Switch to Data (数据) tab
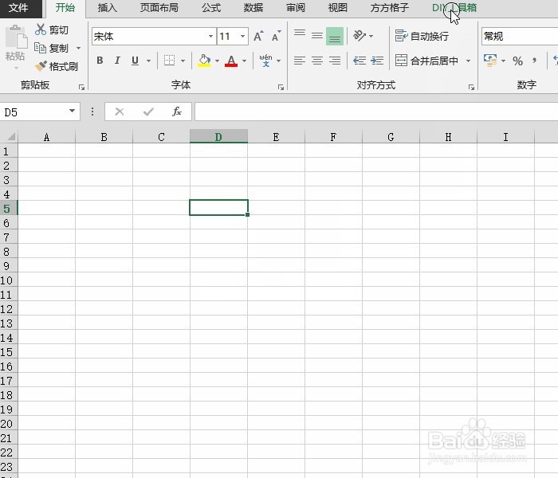 coord(253,8)
